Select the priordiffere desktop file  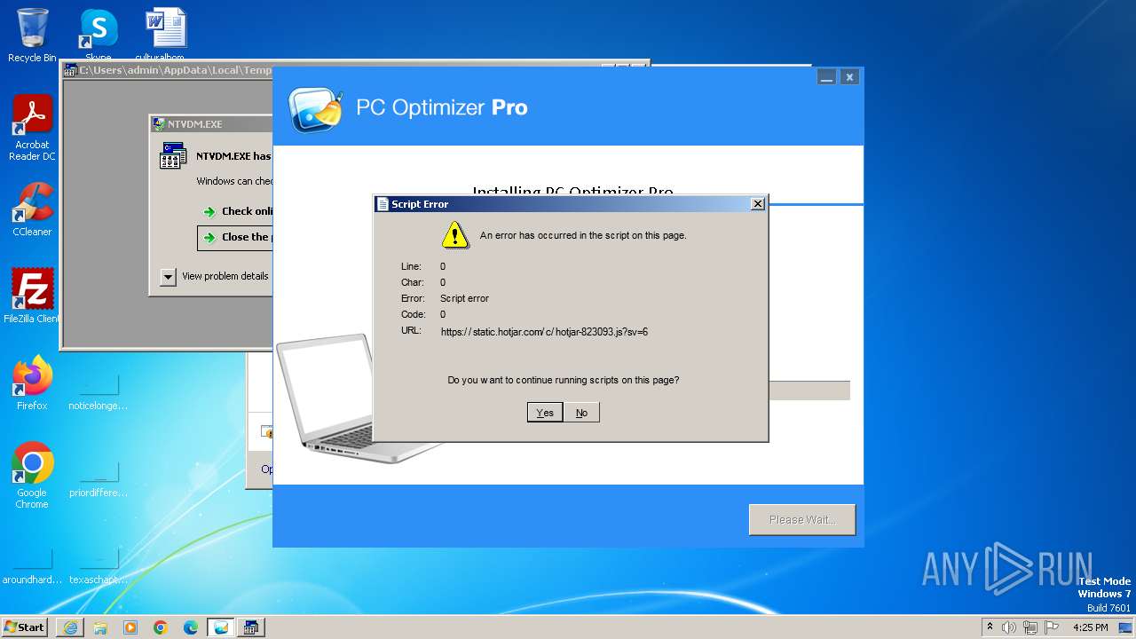coord(99,477)
